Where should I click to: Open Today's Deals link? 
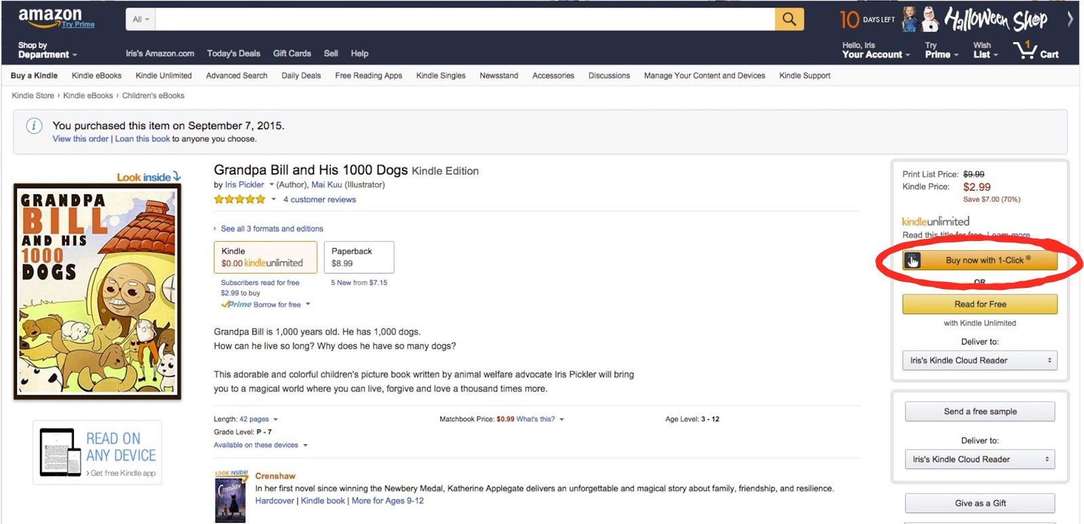pos(234,53)
